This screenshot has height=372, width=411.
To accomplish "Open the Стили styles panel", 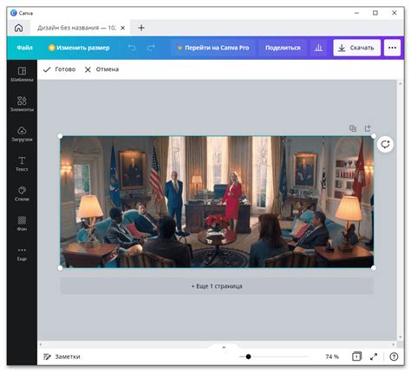I will [22, 193].
